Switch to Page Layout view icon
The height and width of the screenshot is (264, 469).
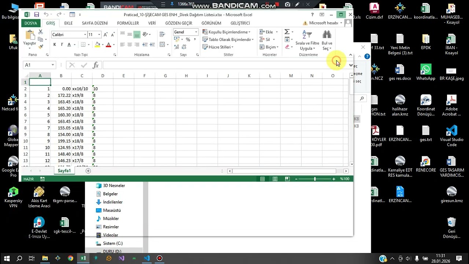click(275, 179)
